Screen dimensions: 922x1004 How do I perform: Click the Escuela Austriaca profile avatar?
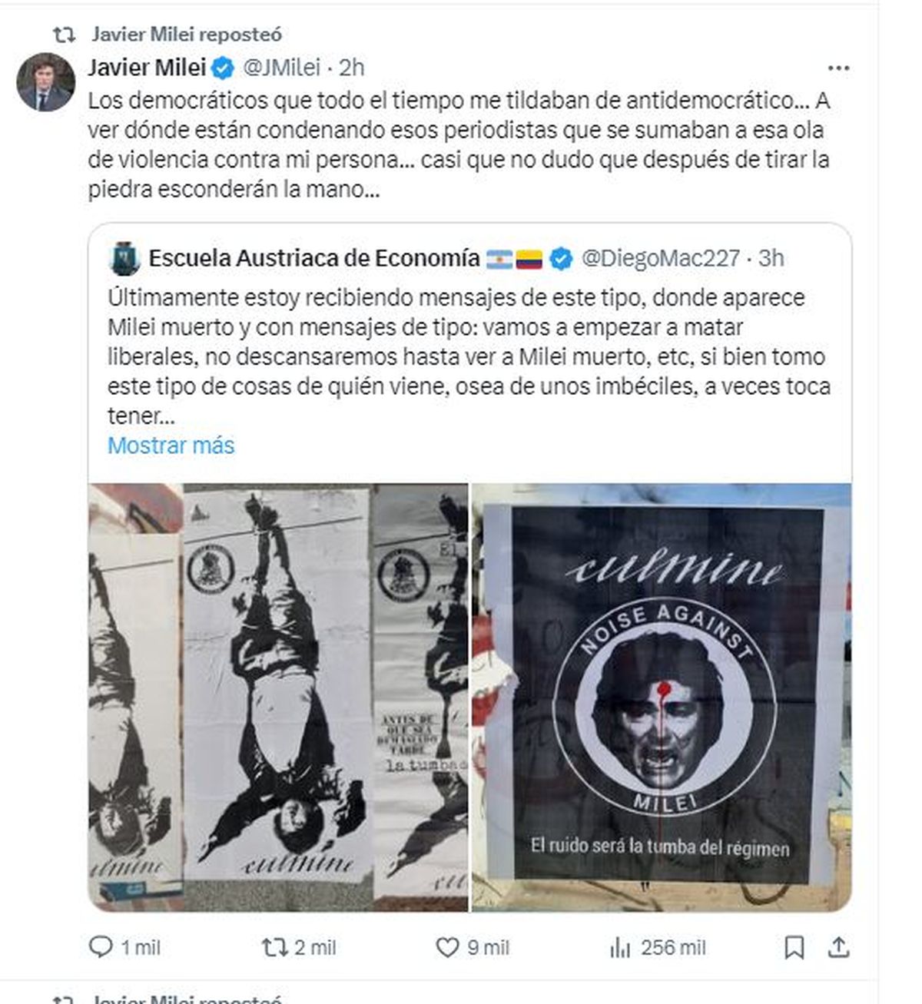pyautogui.click(x=124, y=258)
